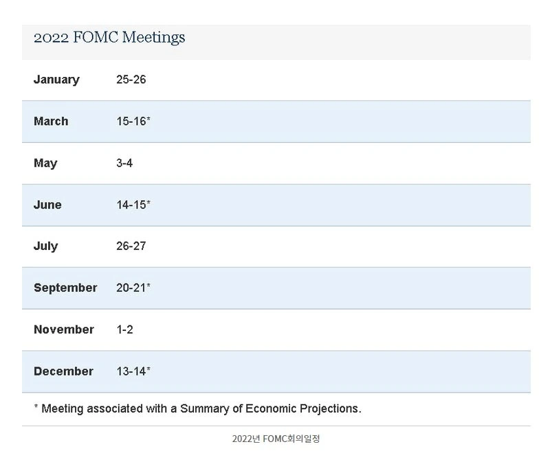Click the Korean caption "2022년 FOMC회의일정"

click(x=276, y=439)
